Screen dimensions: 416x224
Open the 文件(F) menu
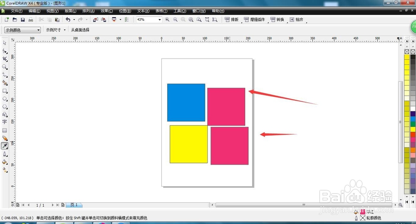click(17, 11)
